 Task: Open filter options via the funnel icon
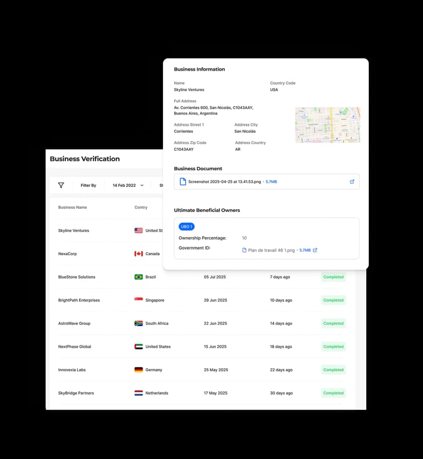click(x=61, y=185)
